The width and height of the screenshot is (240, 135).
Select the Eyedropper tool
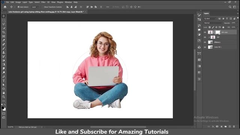[x=4, y=40]
